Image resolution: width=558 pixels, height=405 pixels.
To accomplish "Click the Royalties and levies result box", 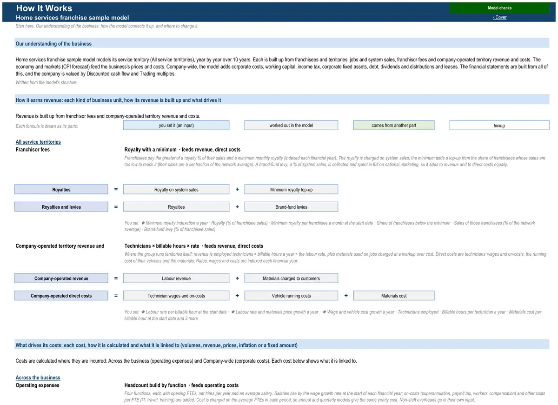I will 61,207.
